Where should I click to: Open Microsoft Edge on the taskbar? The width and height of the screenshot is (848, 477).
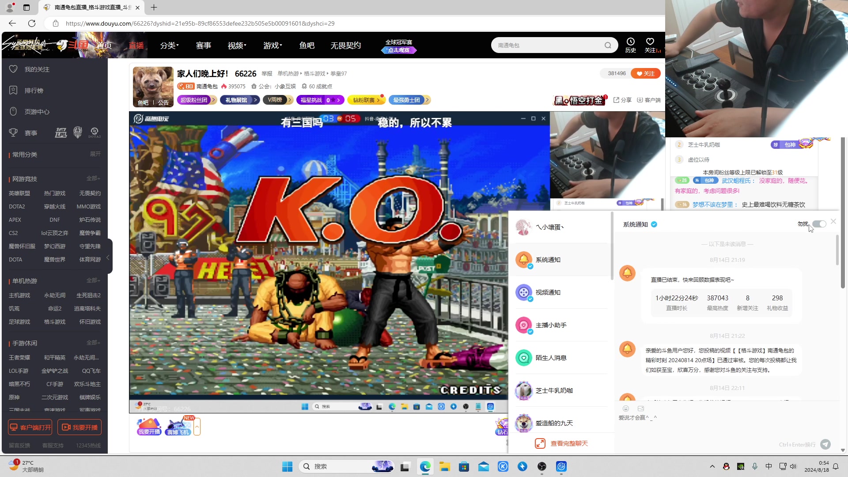pos(425,466)
